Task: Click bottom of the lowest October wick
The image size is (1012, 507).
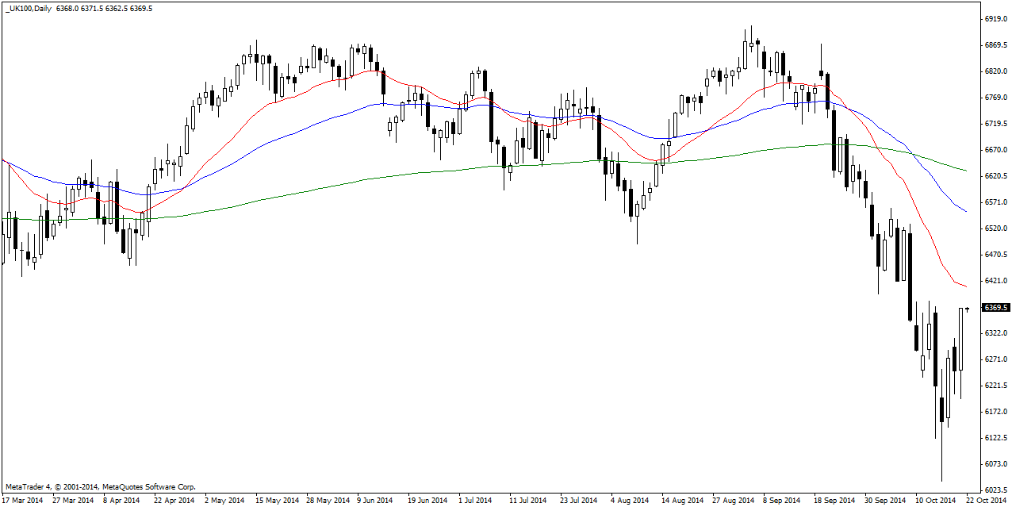Action: point(941,480)
